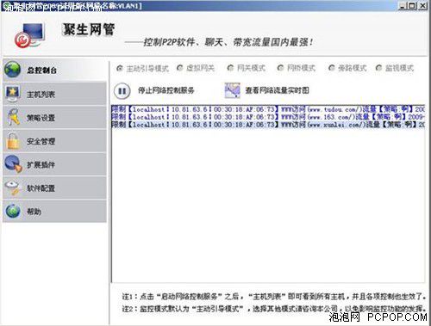The width and height of the screenshot is (431, 326).
Task: Close the 聚生网管 window
Action: point(422,6)
